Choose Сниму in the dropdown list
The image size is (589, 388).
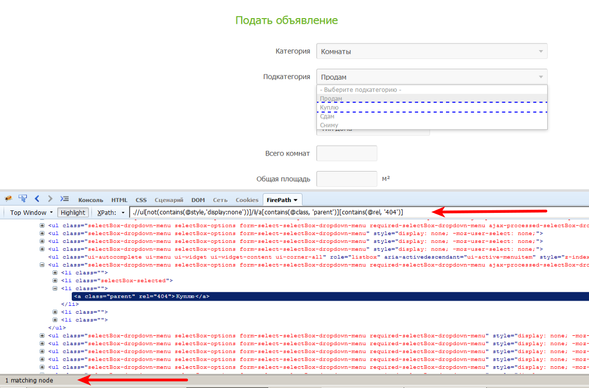coord(432,125)
